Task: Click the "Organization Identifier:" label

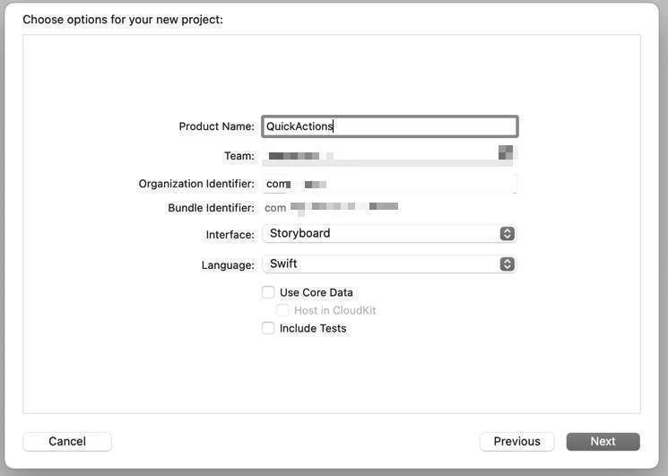Action: pos(196,184)
